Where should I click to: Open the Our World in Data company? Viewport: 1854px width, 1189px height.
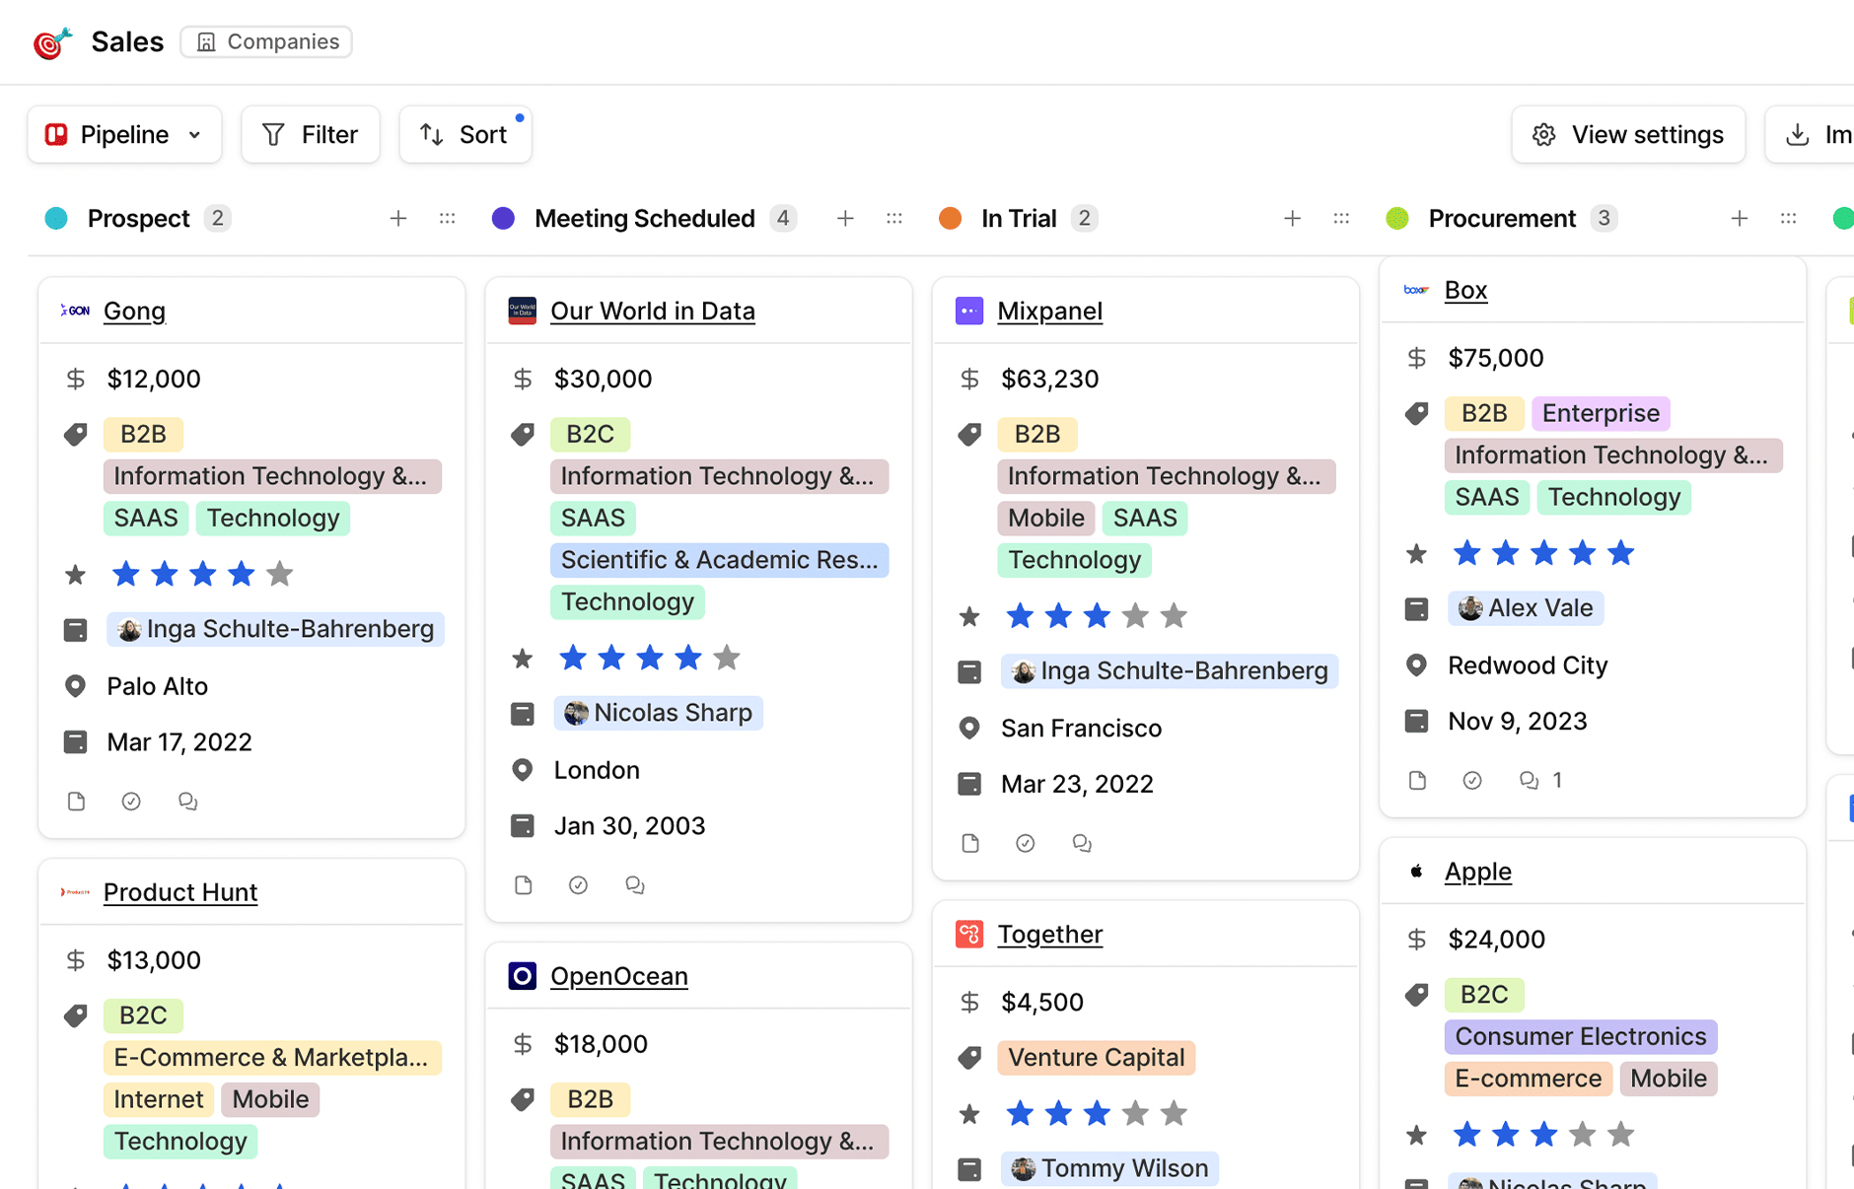tap(653, 311)
